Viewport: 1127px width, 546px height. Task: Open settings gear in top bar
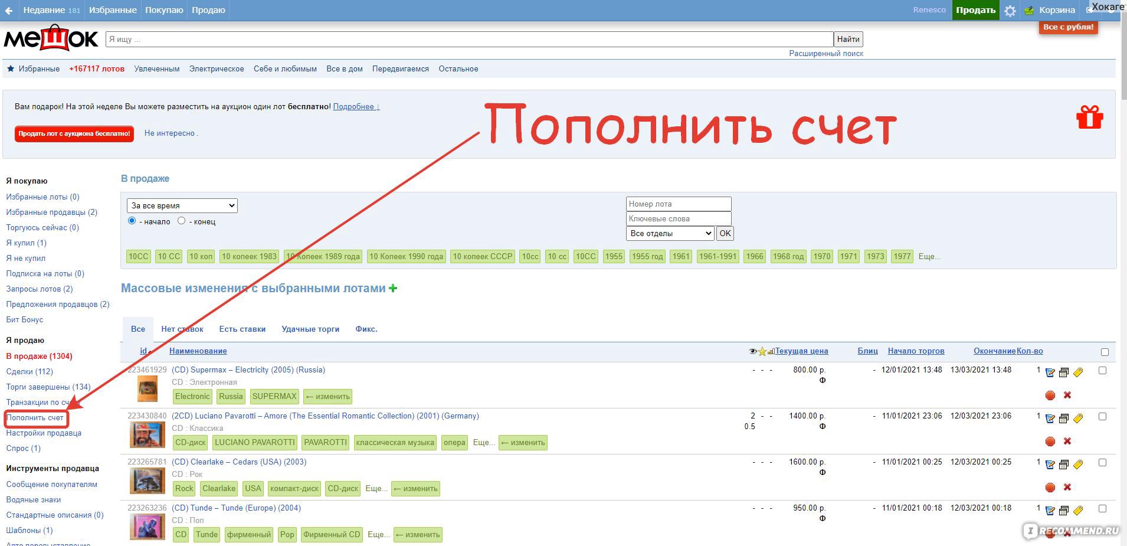[x=1010, y=11]
